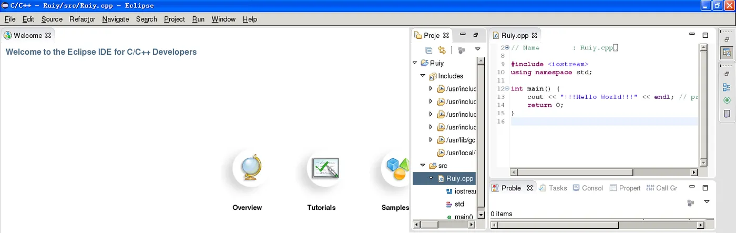This screenshot has width=736, height=233.
Task: Toggle Link with Editor in Project Explorer
Action: (x=442, y=50)
